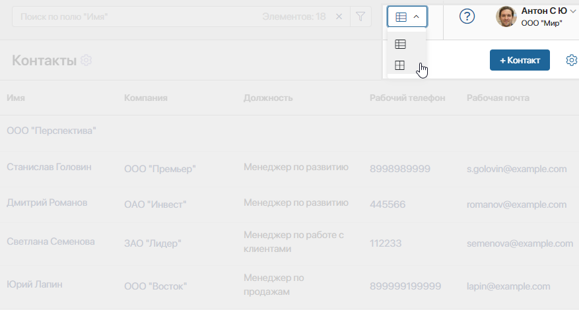579x310 pixels.
Task: Click company ОАО "Инвест"
Action: point(155,204)
